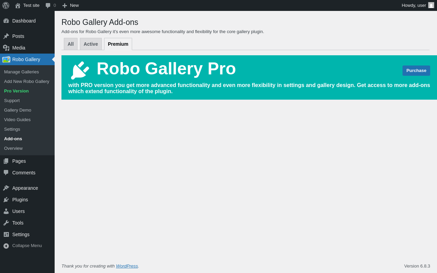Click the Pages icon in sidebar
437x273 pixels.
[x=6, y=161]
